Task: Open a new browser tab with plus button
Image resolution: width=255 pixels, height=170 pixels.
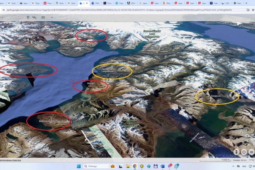Action: pyautogui.click(x=246, y=3)
